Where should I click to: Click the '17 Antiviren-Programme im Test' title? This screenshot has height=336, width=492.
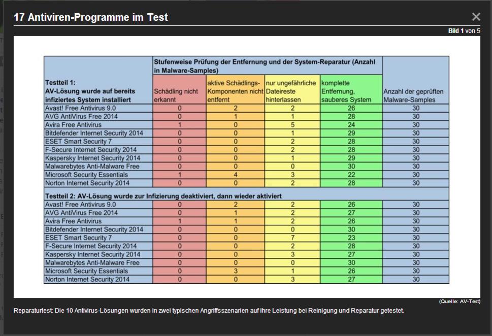[91, 17]
